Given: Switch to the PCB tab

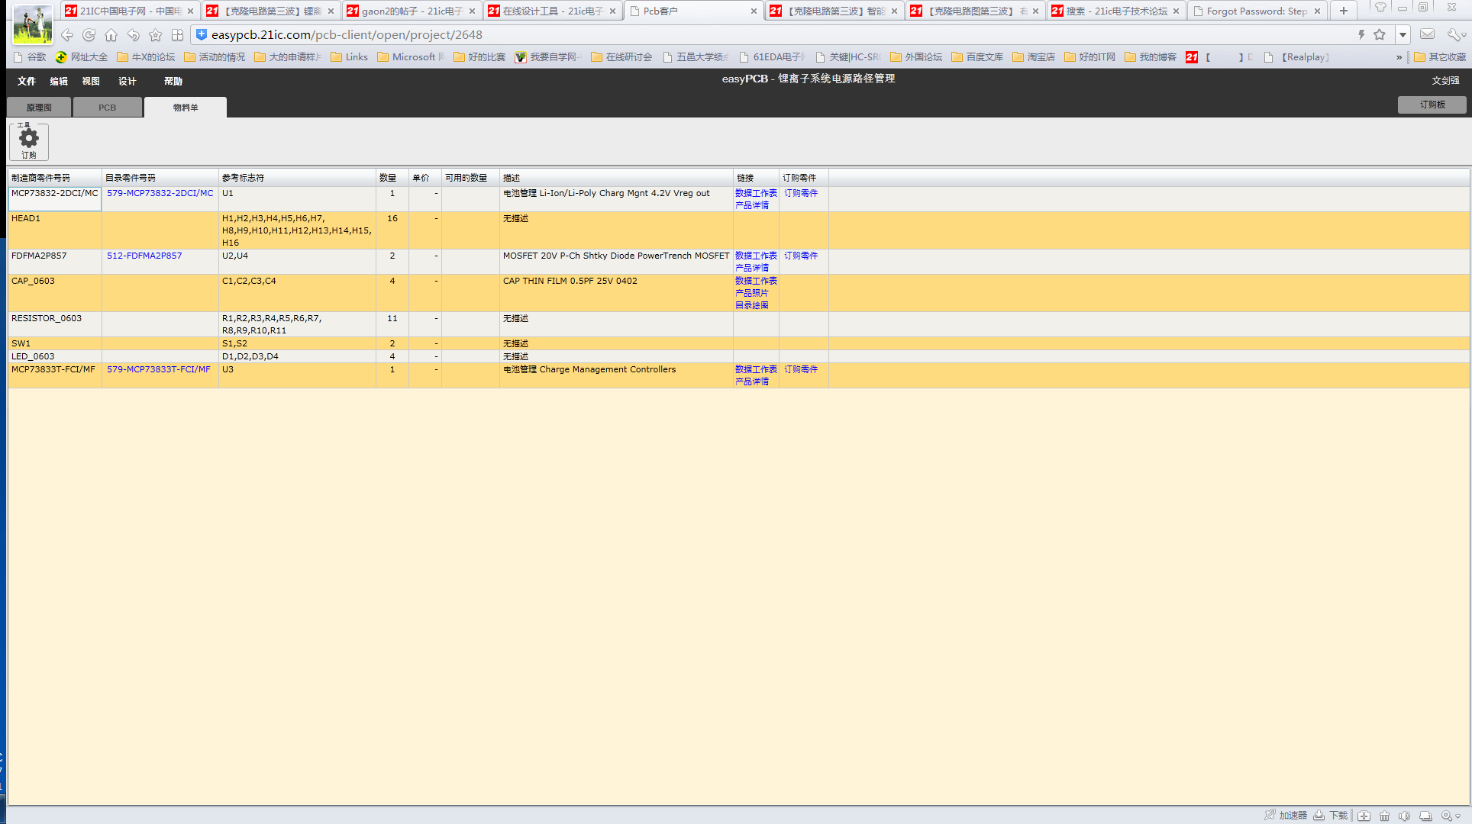Looking at the screenshot, I should click(107, 108).
